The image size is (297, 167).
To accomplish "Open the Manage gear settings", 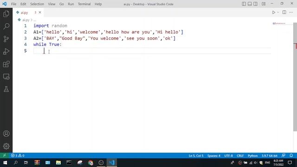I will 6,146.
